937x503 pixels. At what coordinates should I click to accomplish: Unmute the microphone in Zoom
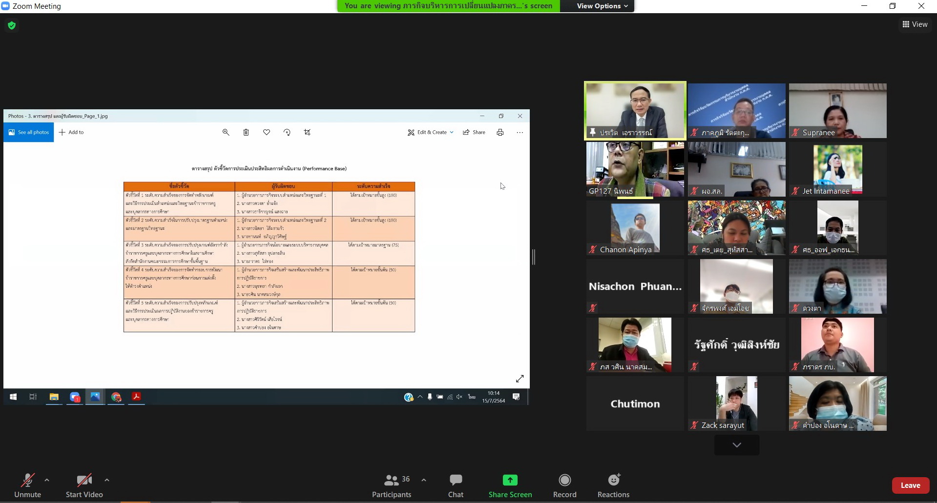tap(27, 485)
